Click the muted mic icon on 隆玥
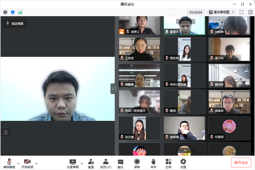The width and height of the screenshot is (255, 170). click(x=167, y=110)
